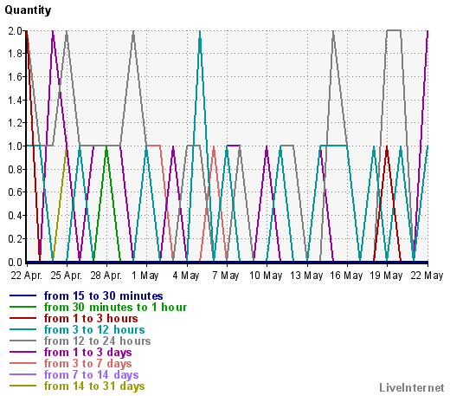Click the salmon peak near 6 May
450x396 pixels.
pos(214,147)
